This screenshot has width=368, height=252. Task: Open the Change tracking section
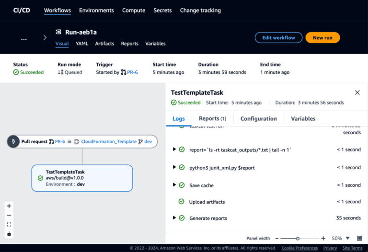[200, 11]
